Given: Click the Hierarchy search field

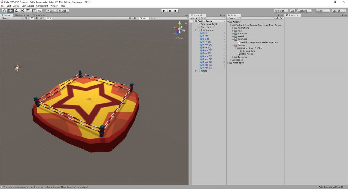Looking at the screenshot, I should click(x=212, y=18).
